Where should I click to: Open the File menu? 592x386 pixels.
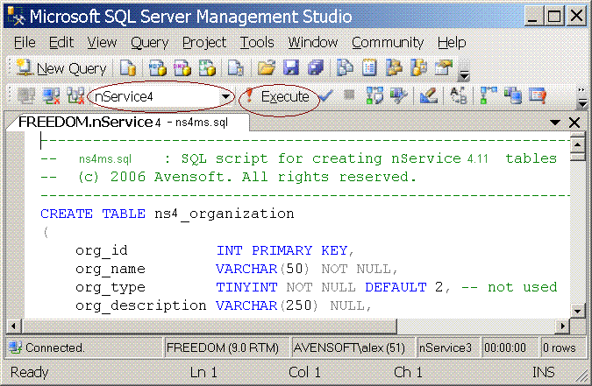click(x=25, y=42)
